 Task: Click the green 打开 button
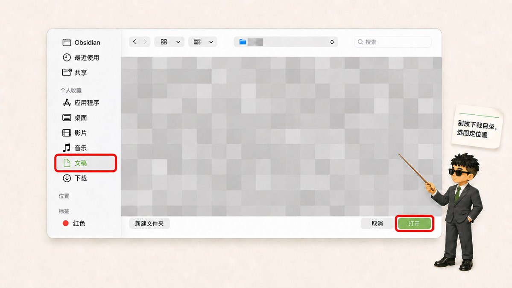pyautogui.click(x=414, y=224)
